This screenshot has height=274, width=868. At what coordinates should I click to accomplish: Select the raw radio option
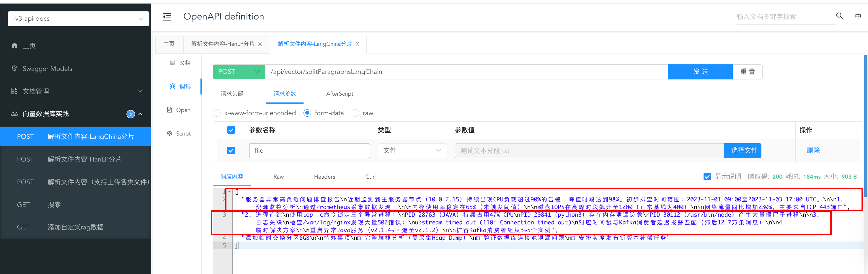point(355,113)
